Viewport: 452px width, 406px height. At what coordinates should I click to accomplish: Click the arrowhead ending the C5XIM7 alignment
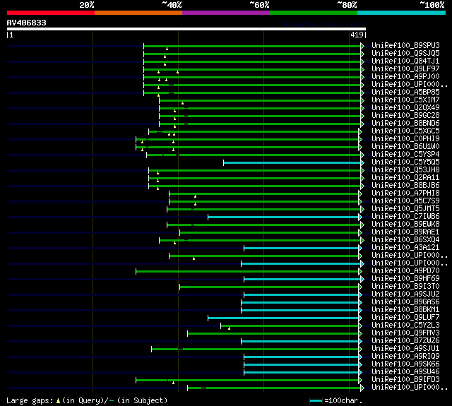[x=362, y=100]
